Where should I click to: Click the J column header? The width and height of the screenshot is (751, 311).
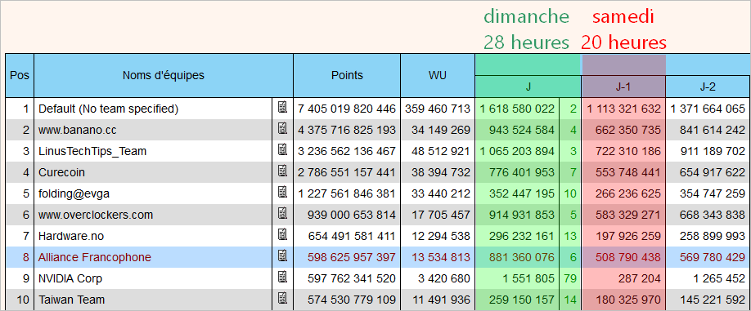[528, 87]
